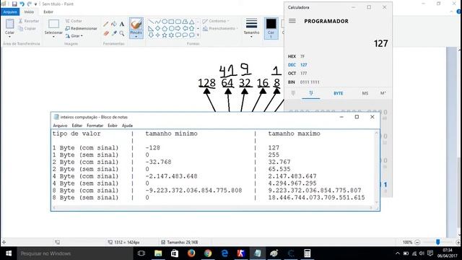Click the Paint zoom slider handle
This screenshot has height=260, width=462.
438,242
